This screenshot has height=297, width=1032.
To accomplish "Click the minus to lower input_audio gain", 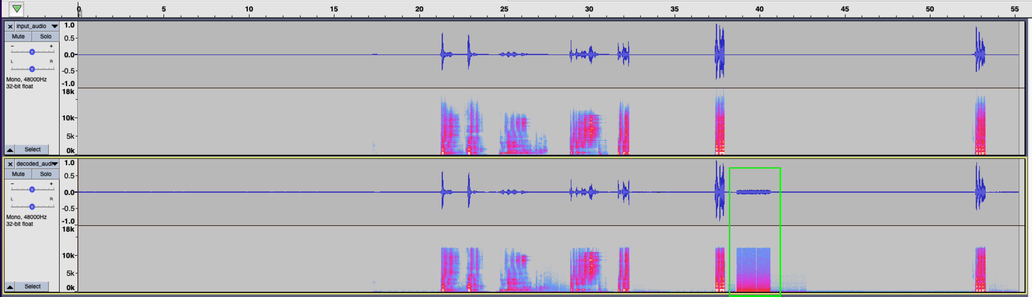I will [12, 46].
